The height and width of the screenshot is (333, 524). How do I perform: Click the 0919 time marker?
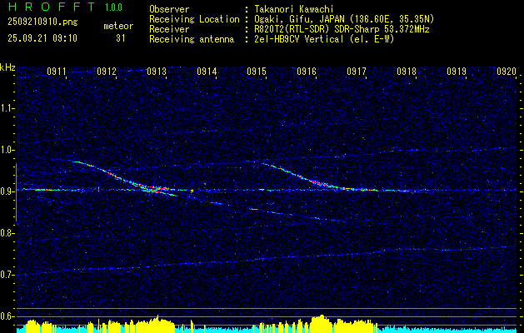[457, 71]
